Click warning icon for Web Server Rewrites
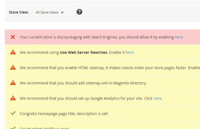Viewport: 200px width, 129px height. coord(13,52)
